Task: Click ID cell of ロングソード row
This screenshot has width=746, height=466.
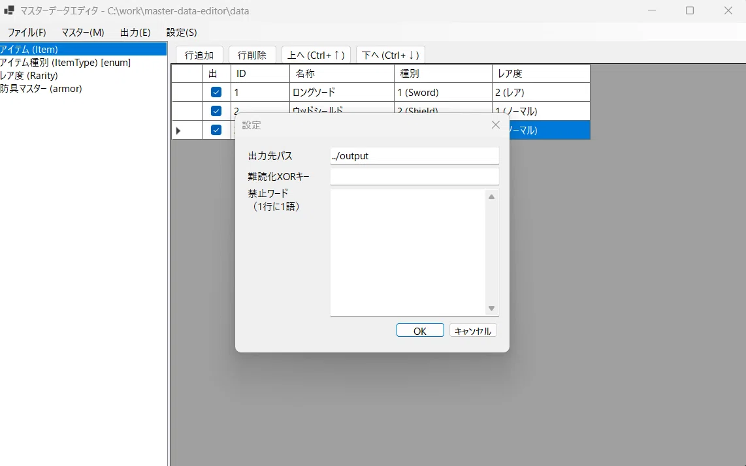Action: 260,92
